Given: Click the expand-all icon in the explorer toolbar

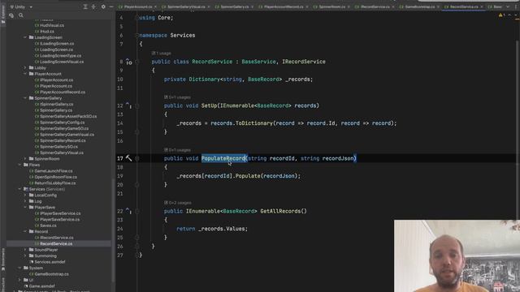Looking at the screenshot, I should pyautogui.click(x=85, y=6).
